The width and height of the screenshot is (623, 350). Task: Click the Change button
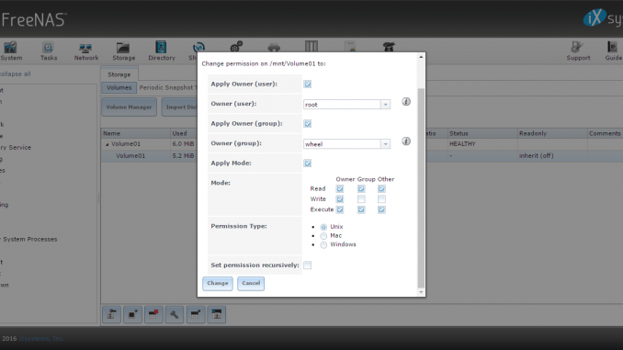click(x=218, y=283)
